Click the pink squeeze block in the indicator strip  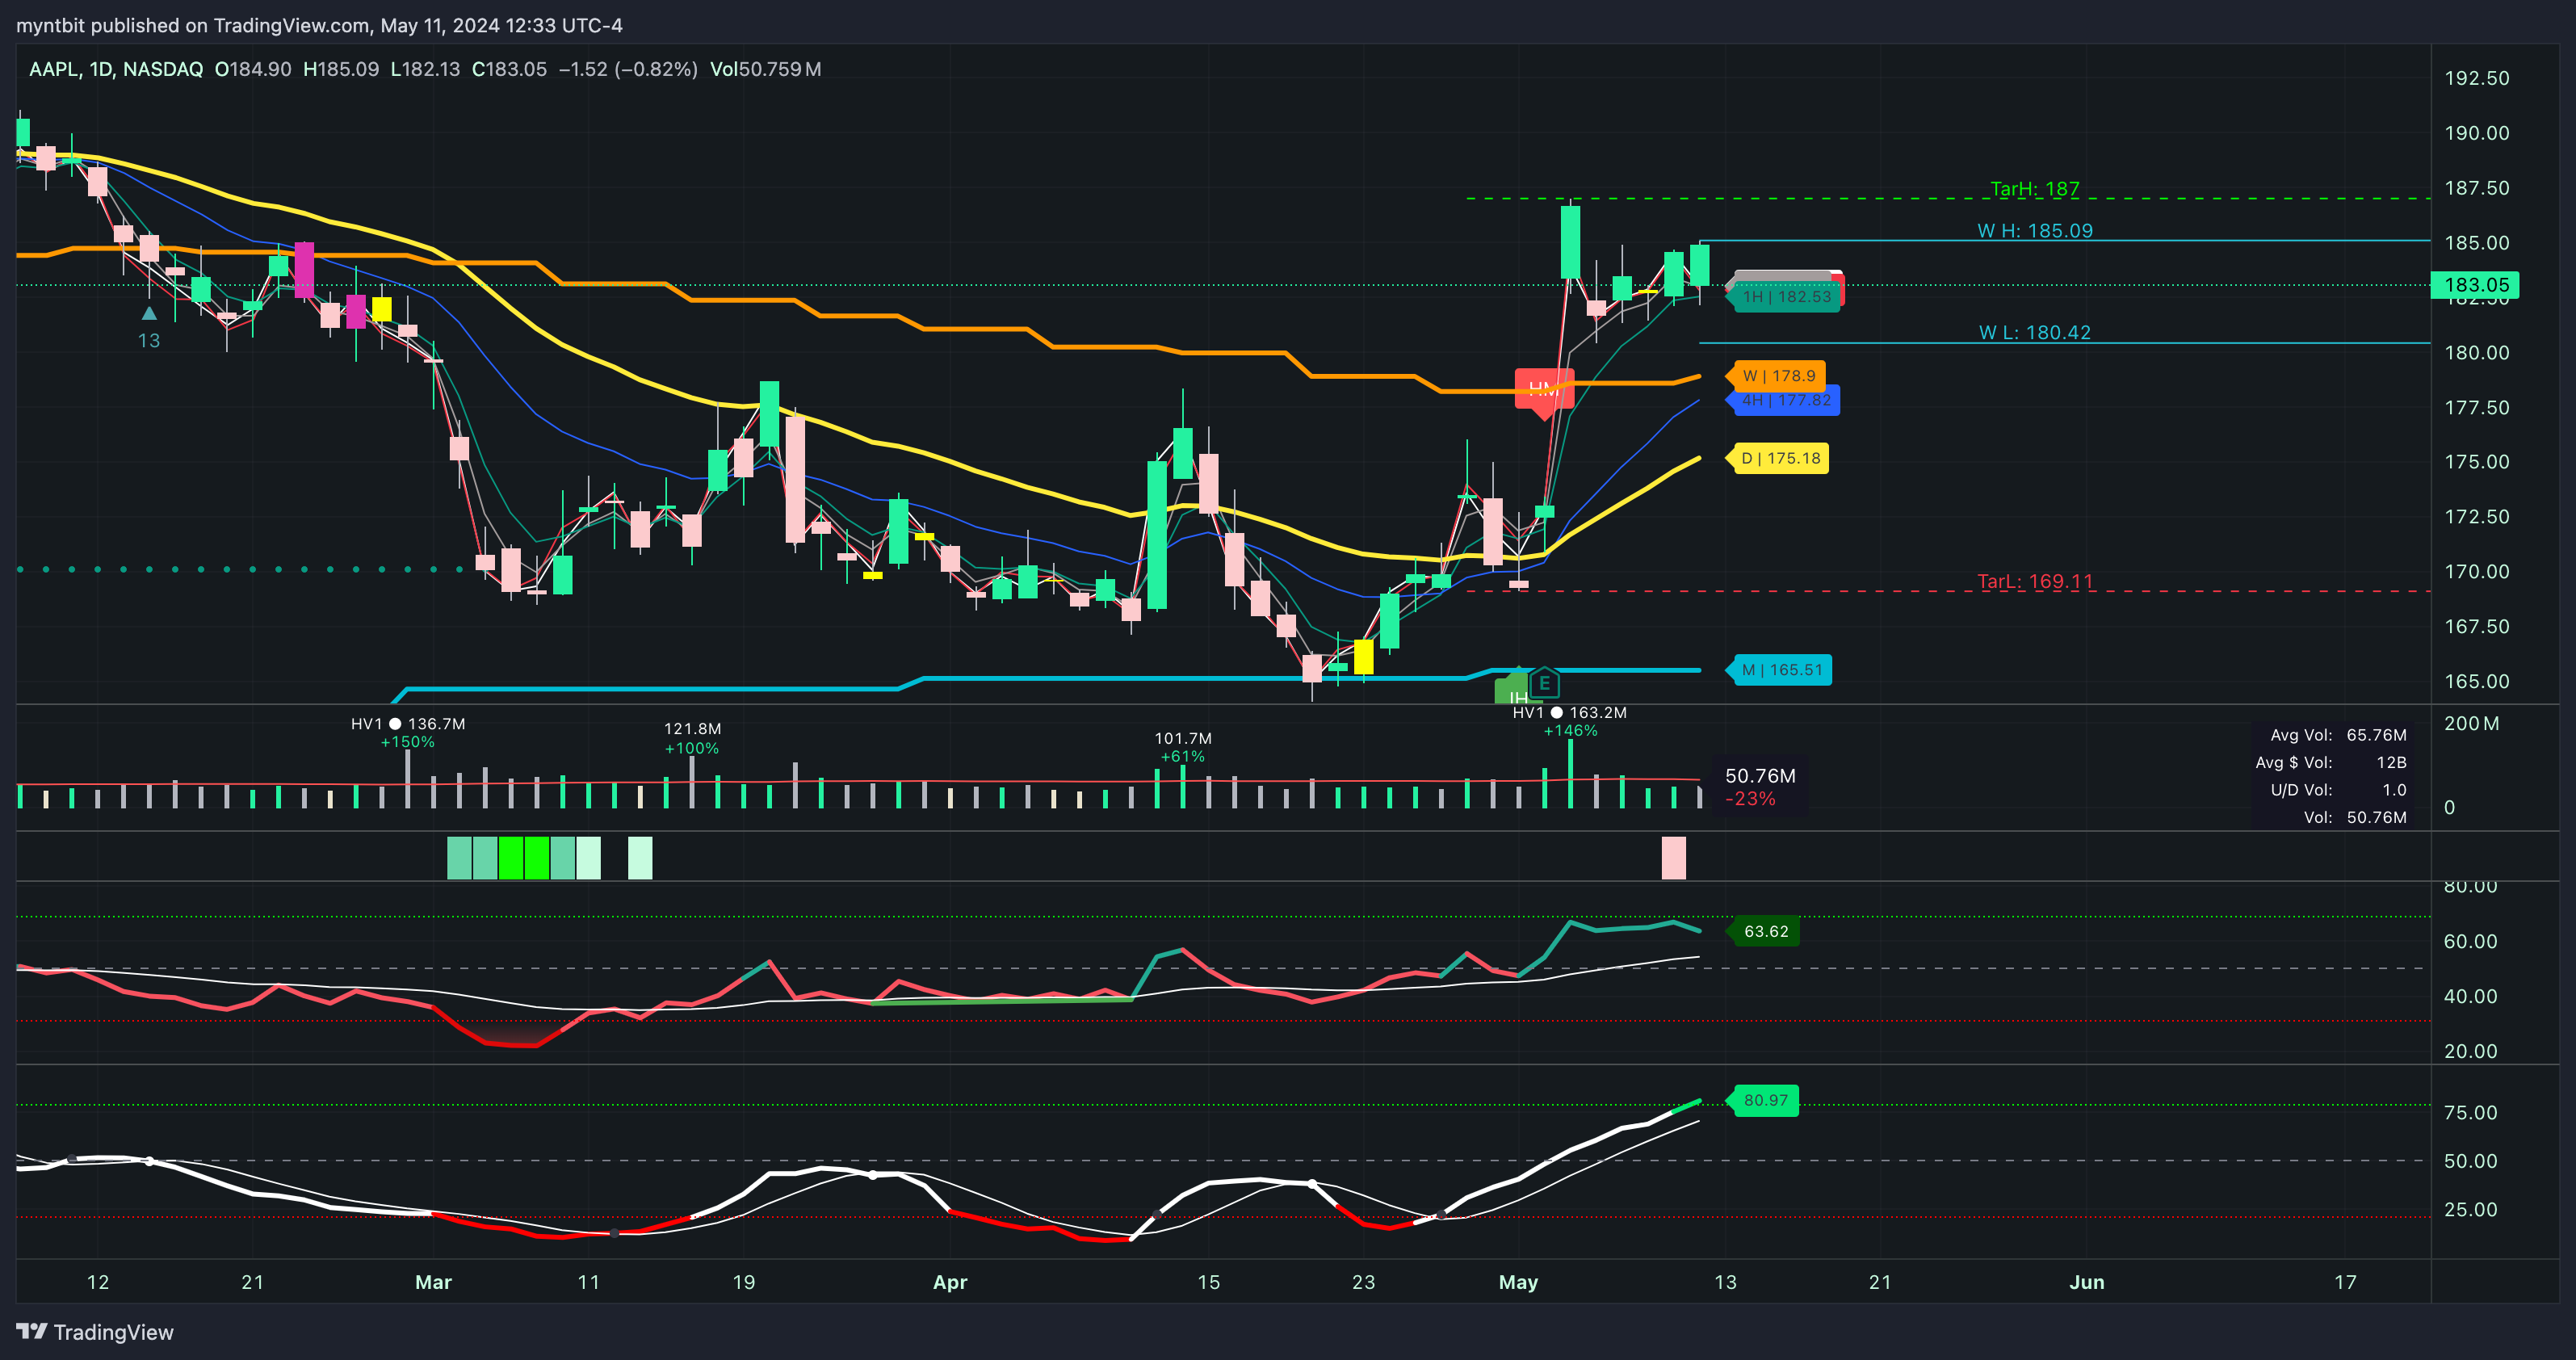tap(1673, 858)
